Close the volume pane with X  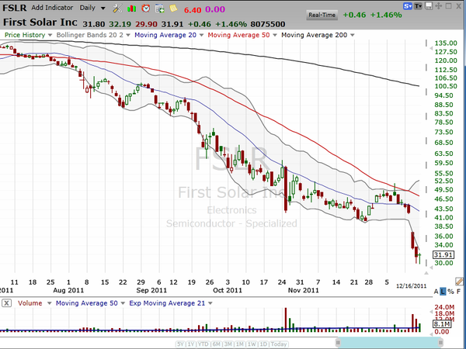click(x=6, y=303)
